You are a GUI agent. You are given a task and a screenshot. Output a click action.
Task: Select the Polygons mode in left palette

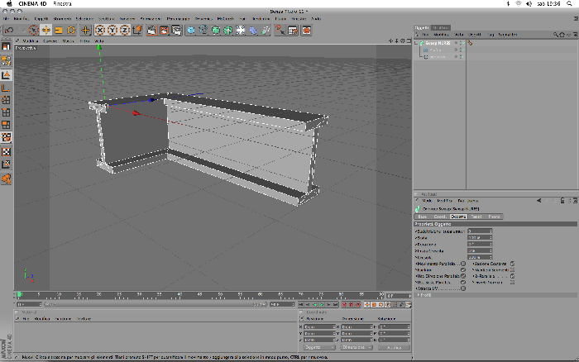click(x=6, y=125)
